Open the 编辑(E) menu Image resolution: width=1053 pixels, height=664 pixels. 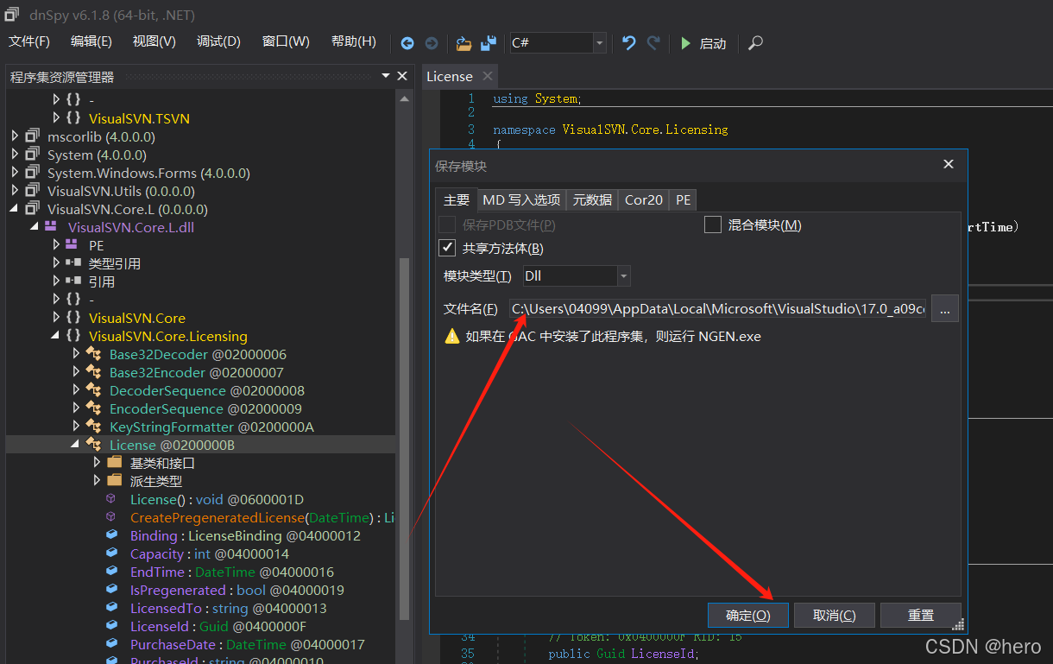click(91, 41)
